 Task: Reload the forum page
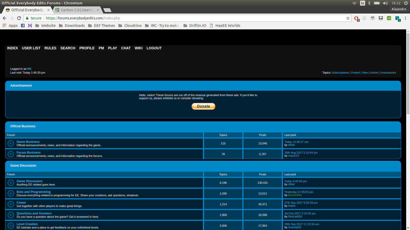[x=19, y=18]
